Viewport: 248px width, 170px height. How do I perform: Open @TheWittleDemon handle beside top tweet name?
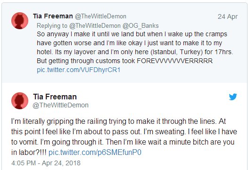100,16
